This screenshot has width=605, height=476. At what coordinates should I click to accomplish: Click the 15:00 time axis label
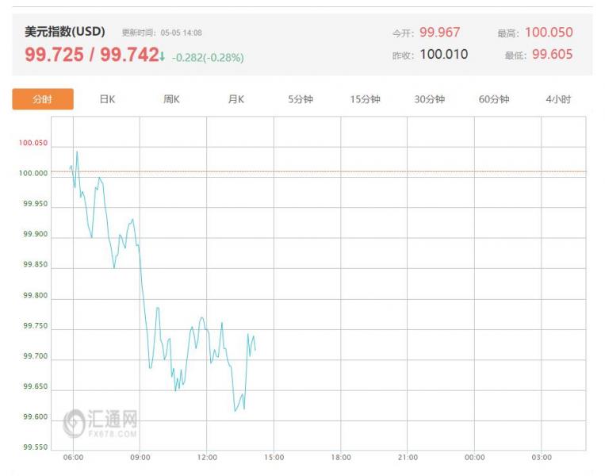pos(274,458)
